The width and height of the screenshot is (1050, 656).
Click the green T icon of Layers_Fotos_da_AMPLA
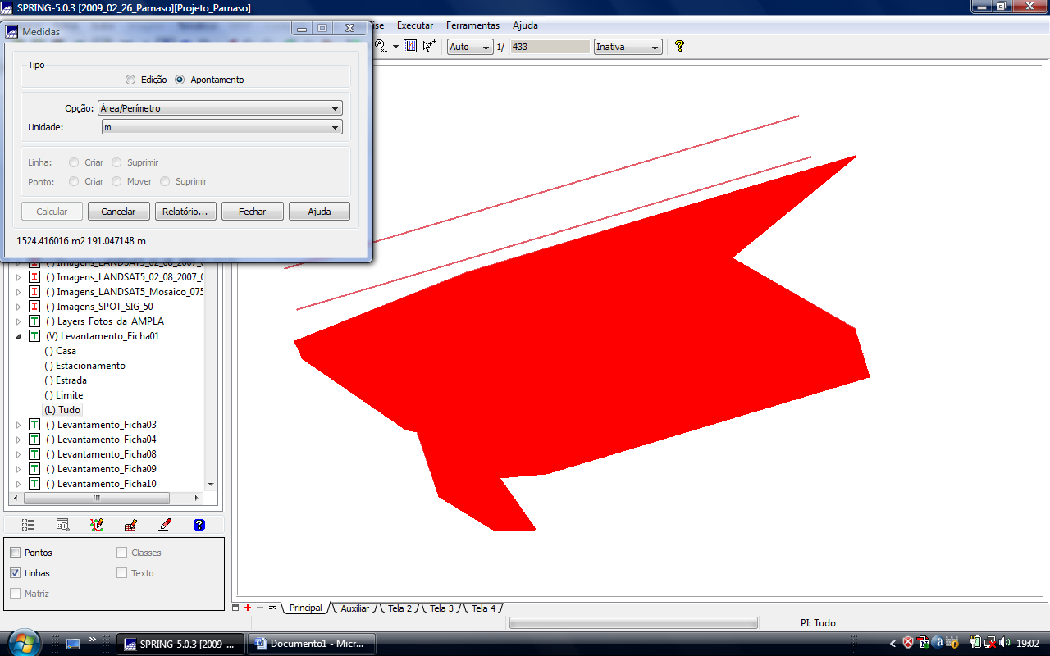coord(34,321)
